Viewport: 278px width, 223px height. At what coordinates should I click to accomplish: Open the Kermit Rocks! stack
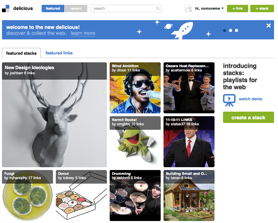[135, 142]
